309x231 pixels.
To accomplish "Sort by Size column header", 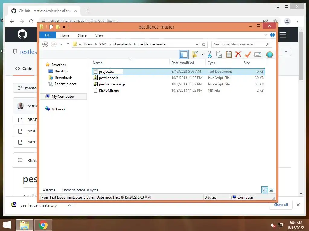I will pos(247,63).
